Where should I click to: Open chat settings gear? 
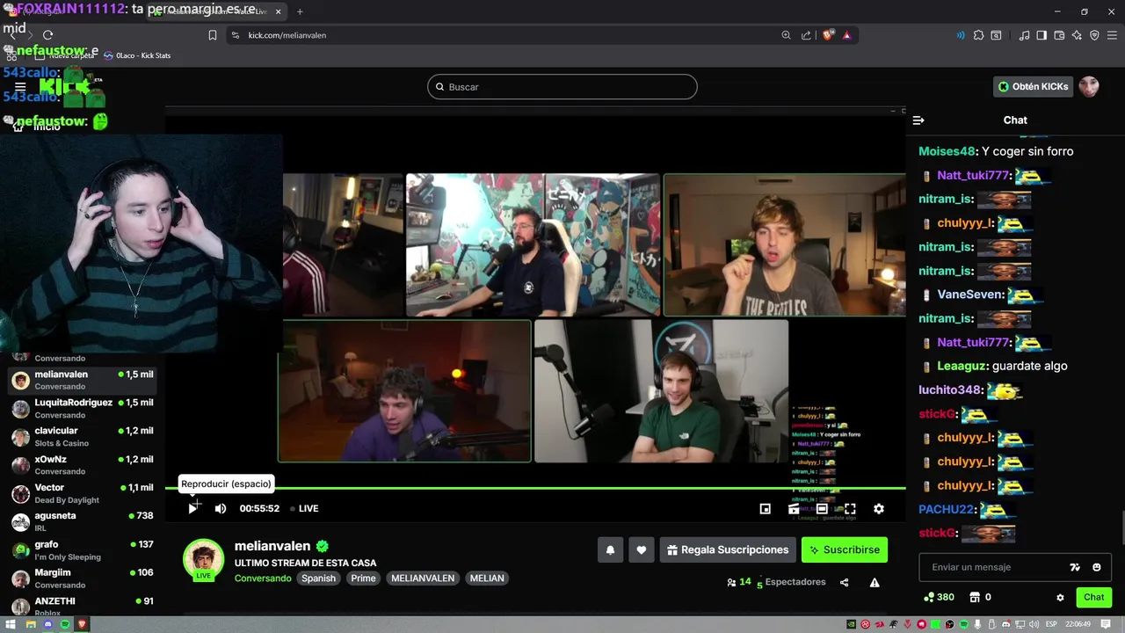1060,597
